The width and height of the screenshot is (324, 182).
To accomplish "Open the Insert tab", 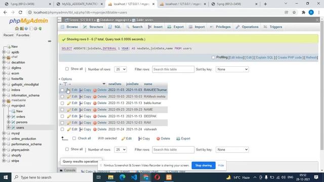I will click(155, 27).
